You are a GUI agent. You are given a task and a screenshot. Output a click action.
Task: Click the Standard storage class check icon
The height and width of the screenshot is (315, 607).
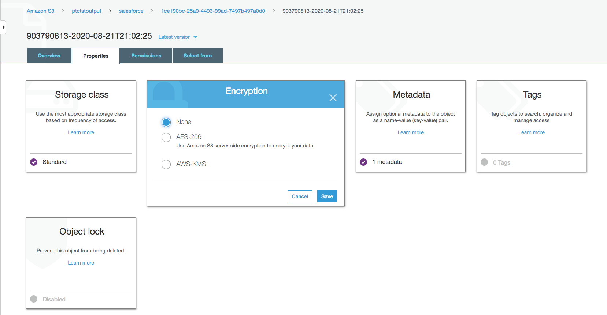[x=34, y=162]
